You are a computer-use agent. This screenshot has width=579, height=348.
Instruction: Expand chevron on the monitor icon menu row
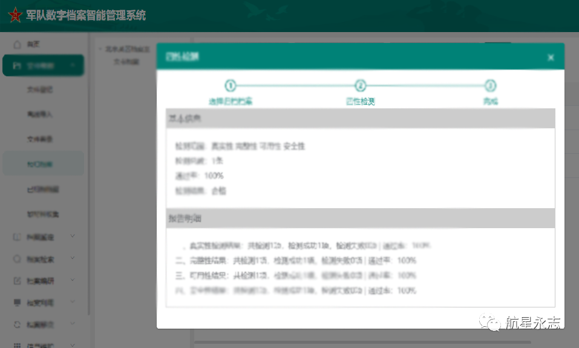tap(73, 302)
